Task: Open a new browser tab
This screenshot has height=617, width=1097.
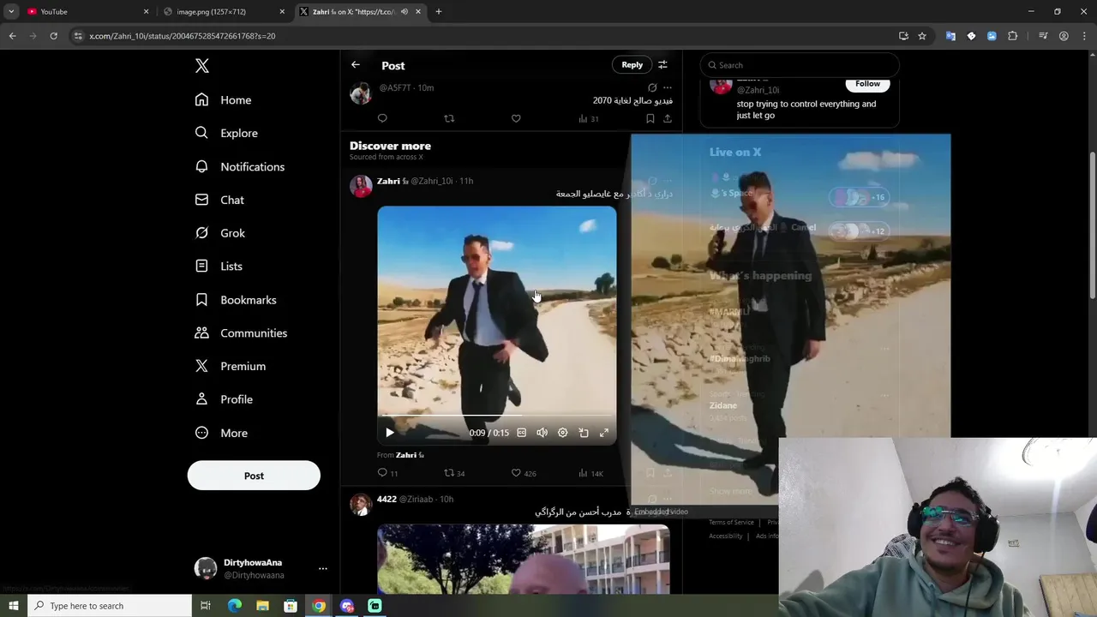Action: 438,12
